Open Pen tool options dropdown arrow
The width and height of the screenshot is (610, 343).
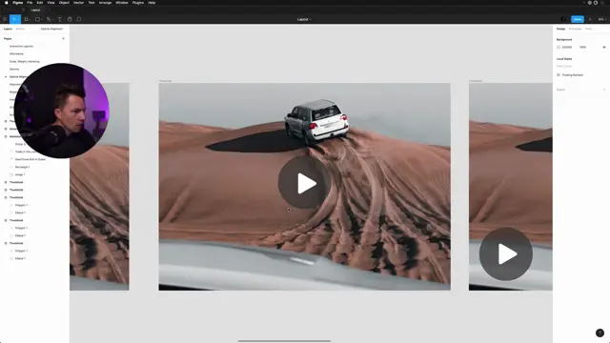coord(52,19)
